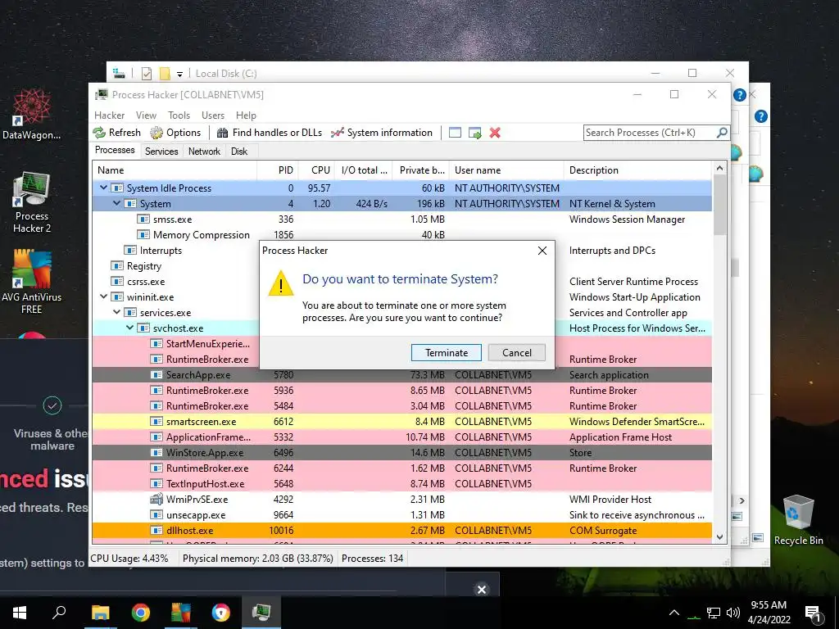Image resolution: width=839 pixels, height=629 pixels.
Task: Click the search magnifier icon
Action: pyautogui.click(x=722, y=132)
